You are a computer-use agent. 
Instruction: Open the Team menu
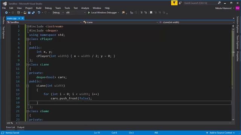58,8
